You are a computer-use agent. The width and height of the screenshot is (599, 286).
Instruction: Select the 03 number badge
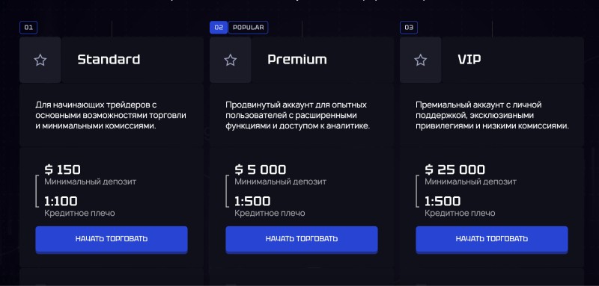click(x=409, y=28)
